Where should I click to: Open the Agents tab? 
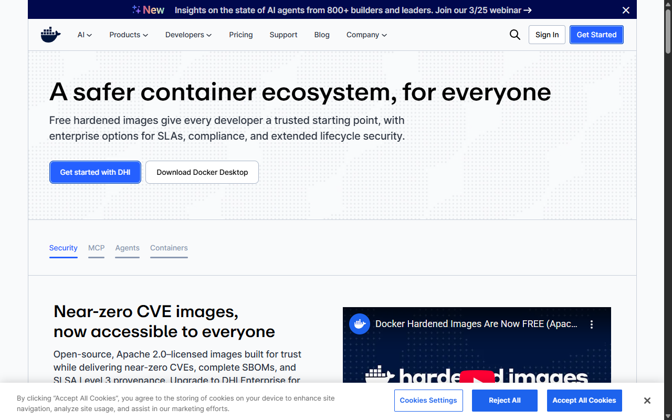pos(127,248)
